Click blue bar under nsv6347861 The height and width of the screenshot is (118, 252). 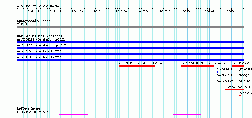pyautogui.click(x=130, y=60)
